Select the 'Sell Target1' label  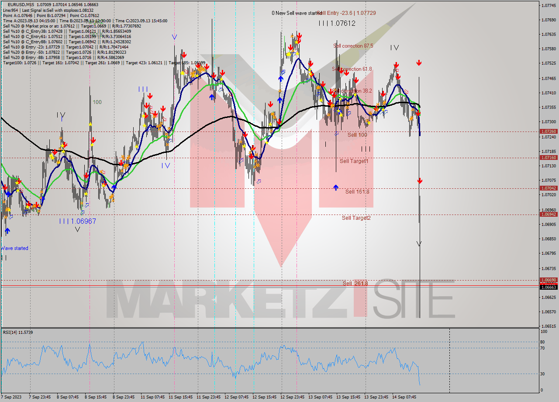pyautogui.click(x=354, y=161)
